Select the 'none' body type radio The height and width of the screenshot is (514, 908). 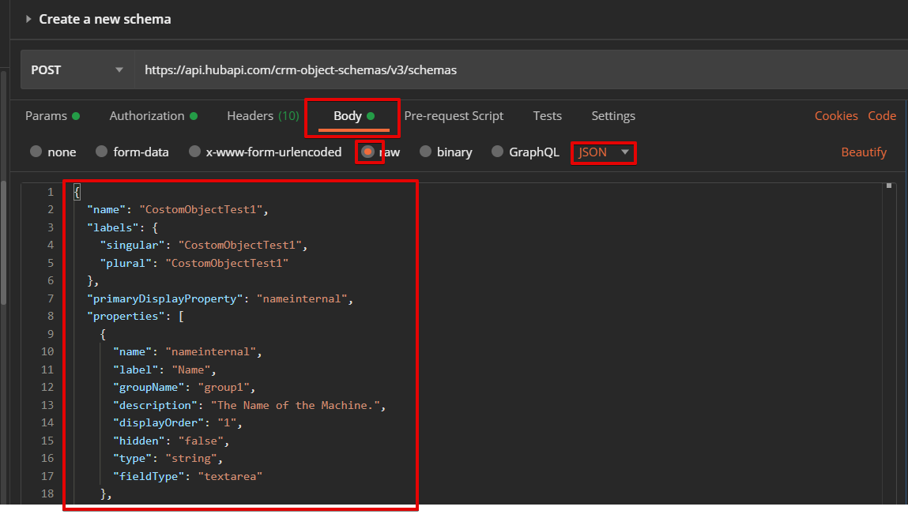pos(36,152)
